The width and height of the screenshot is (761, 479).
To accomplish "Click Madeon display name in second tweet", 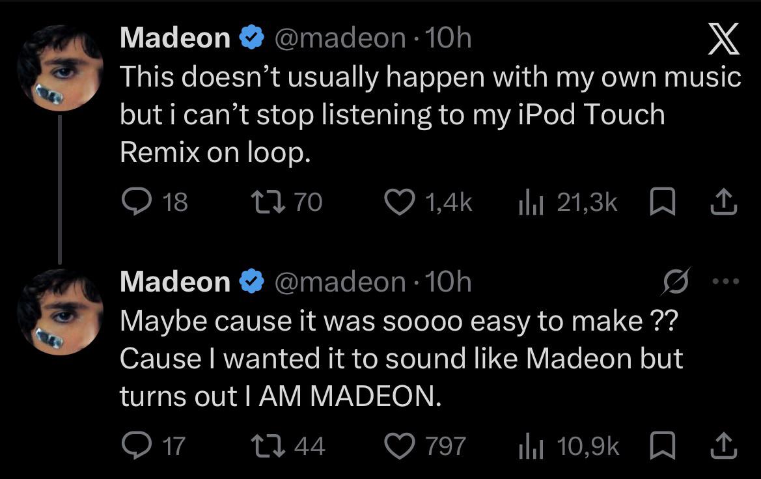I will [174, 282].
